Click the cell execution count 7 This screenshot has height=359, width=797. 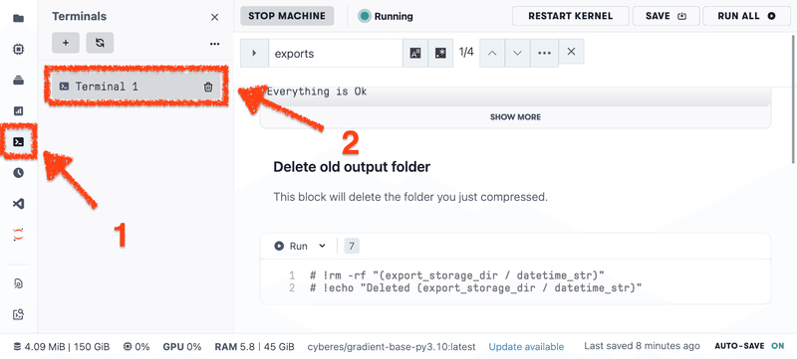(352, 246)
